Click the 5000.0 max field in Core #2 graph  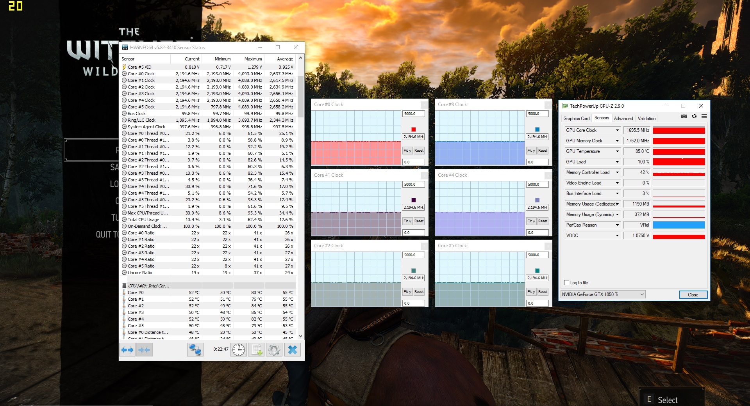413,255
